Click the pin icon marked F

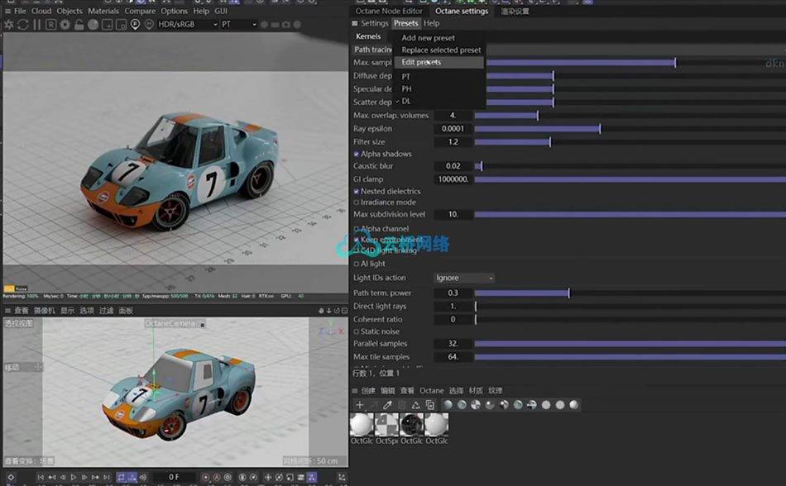136,24
